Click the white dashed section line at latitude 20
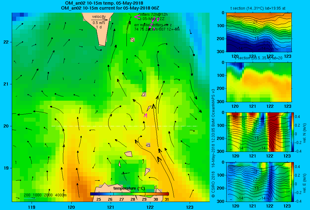Screen dimensions: 310x210 point(124,126)
